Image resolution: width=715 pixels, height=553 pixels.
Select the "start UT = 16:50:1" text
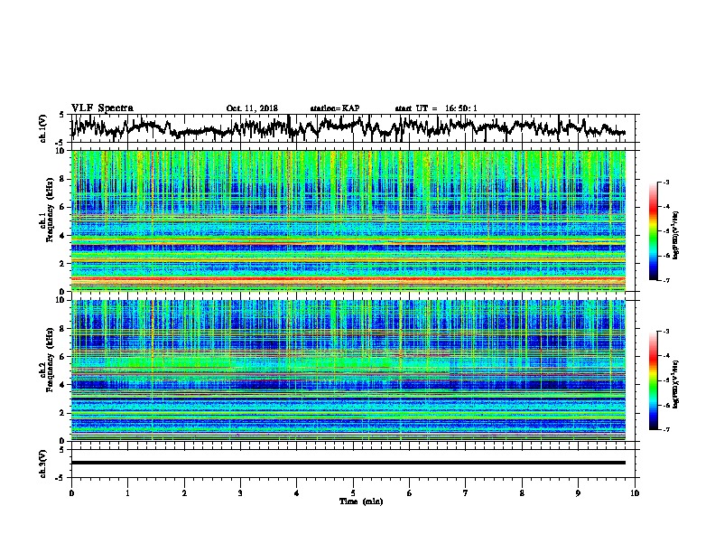click(x=436, y=108)
